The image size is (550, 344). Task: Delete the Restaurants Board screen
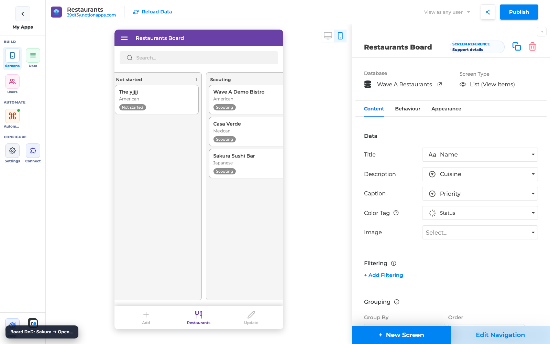coord(532,46)
